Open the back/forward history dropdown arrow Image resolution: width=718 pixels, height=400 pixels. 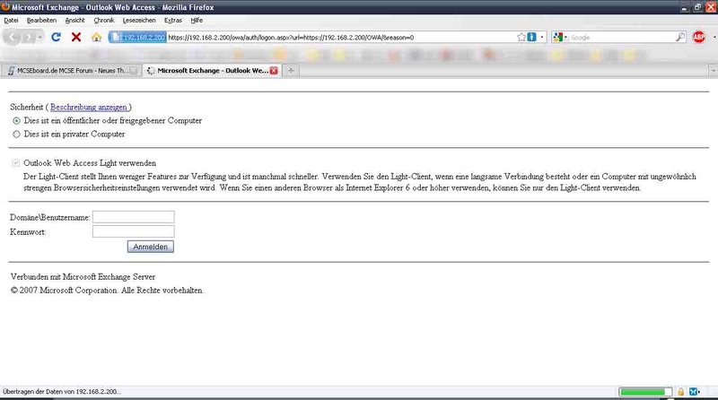[39, 38]
